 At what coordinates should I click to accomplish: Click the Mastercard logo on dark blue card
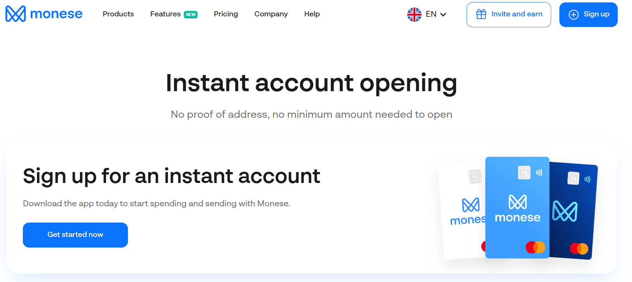(579, 249)
